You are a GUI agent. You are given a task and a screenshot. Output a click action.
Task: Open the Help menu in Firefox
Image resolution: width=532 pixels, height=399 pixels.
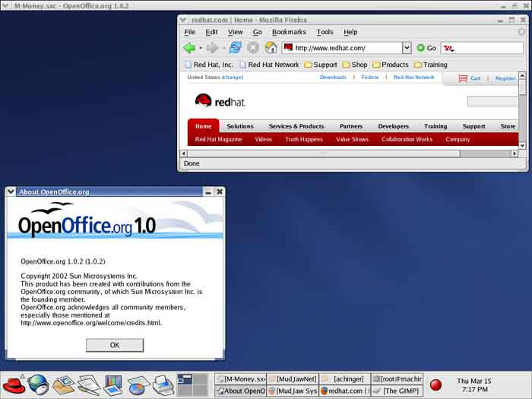(350, 32)
